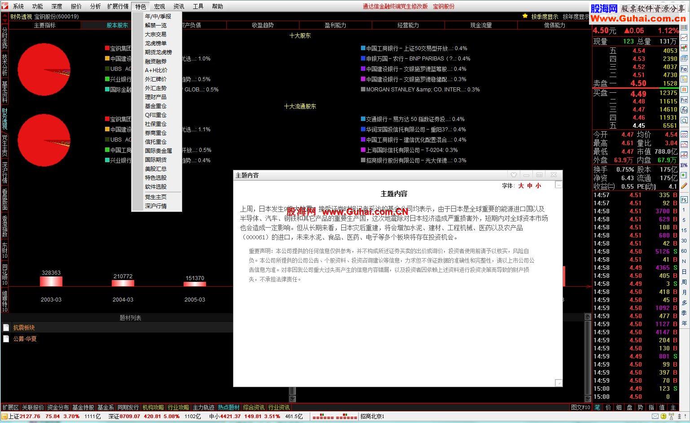Open the 系统 menu
This screenshot has width=690, height=423.
coord(18,6)
